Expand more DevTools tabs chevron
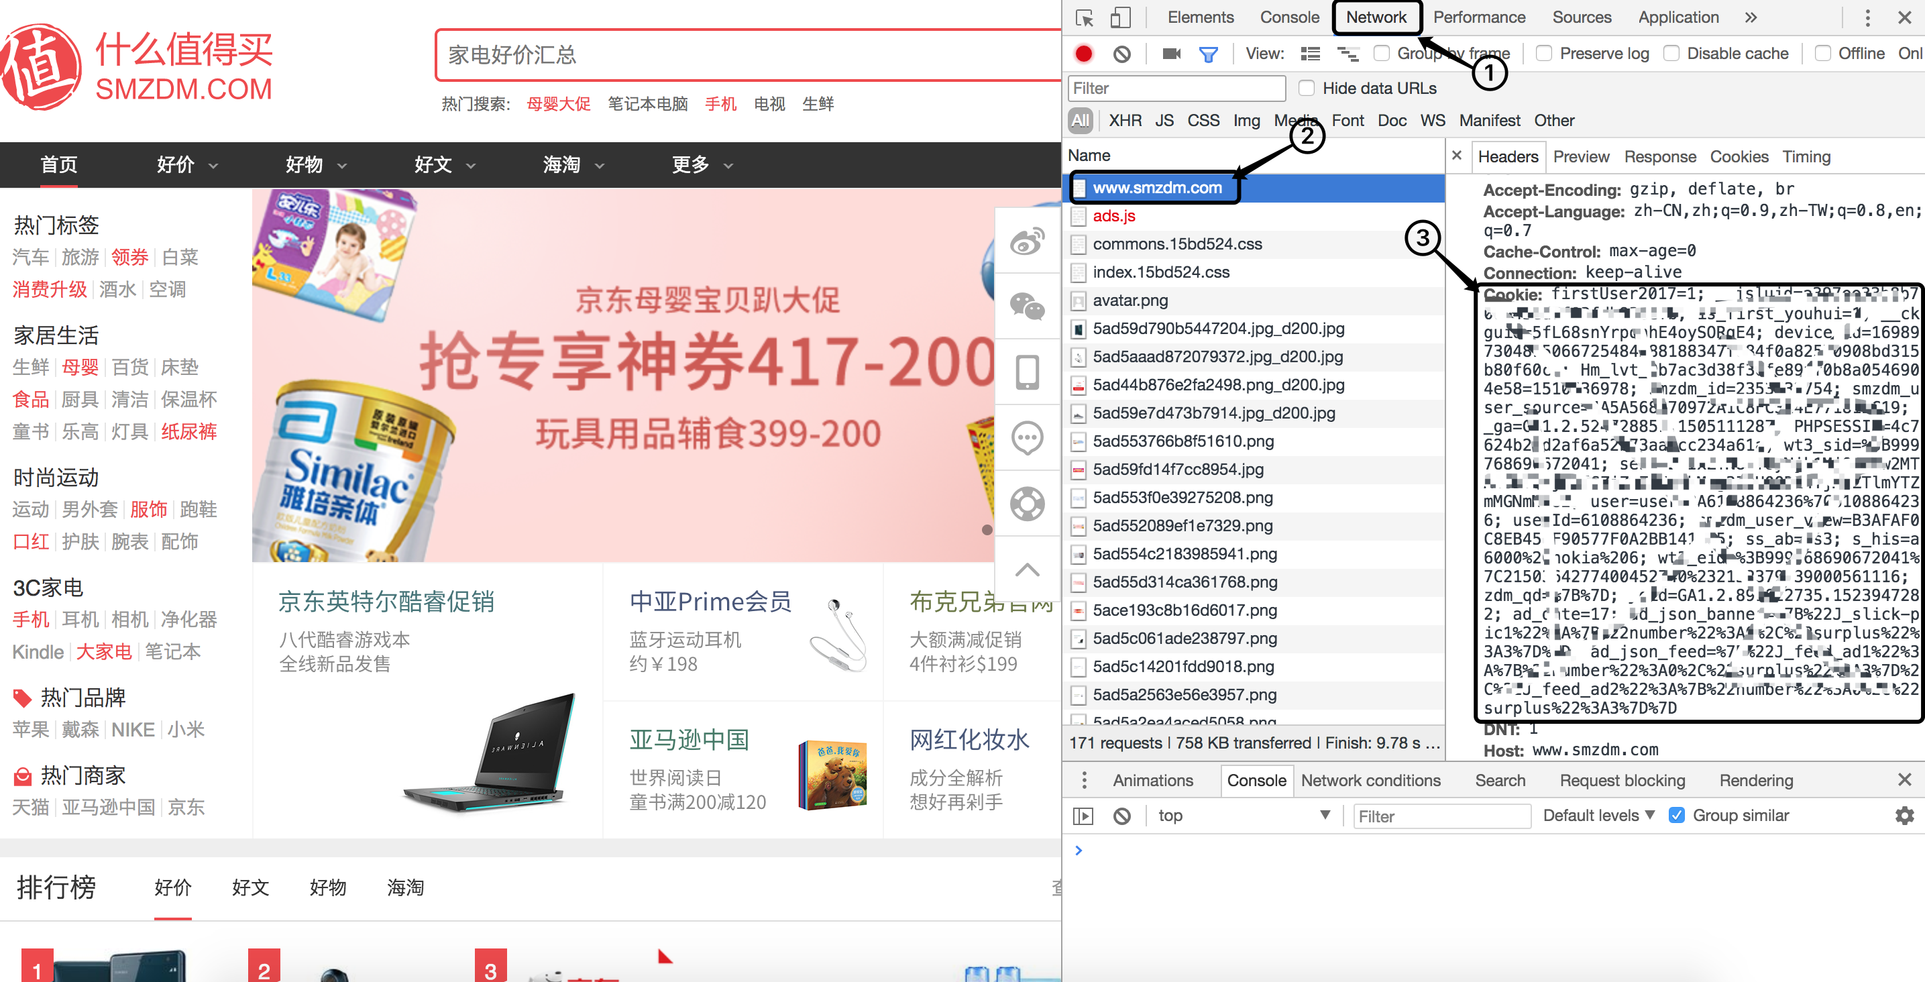The image size is (1925, 982). (1751, 17)
